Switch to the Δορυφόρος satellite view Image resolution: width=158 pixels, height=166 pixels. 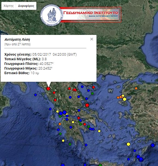26,6
